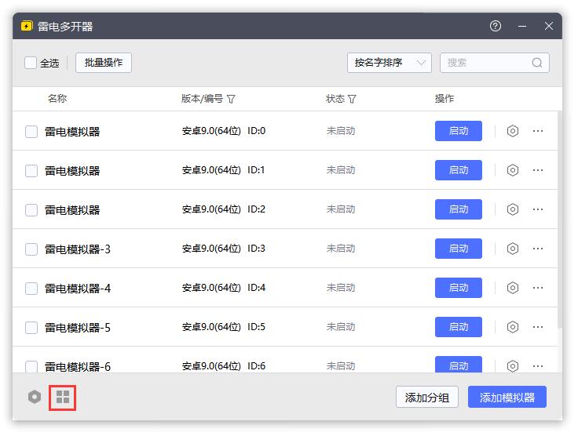Click the 操作 column header
Image resolution: width=578 pixels, height=436 pixels.
(444, 99)
